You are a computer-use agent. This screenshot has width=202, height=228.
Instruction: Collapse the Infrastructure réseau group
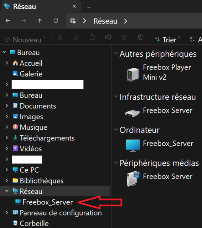(116, 96)
